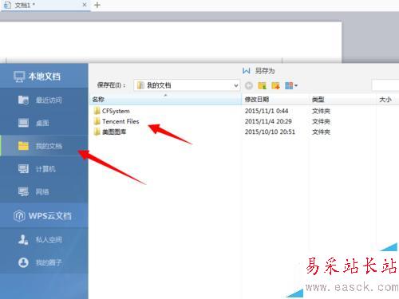This screenshot has height=299, width=399.
Task: Open 私人空间 cloud folder
Action: click(x=44, y=240)
